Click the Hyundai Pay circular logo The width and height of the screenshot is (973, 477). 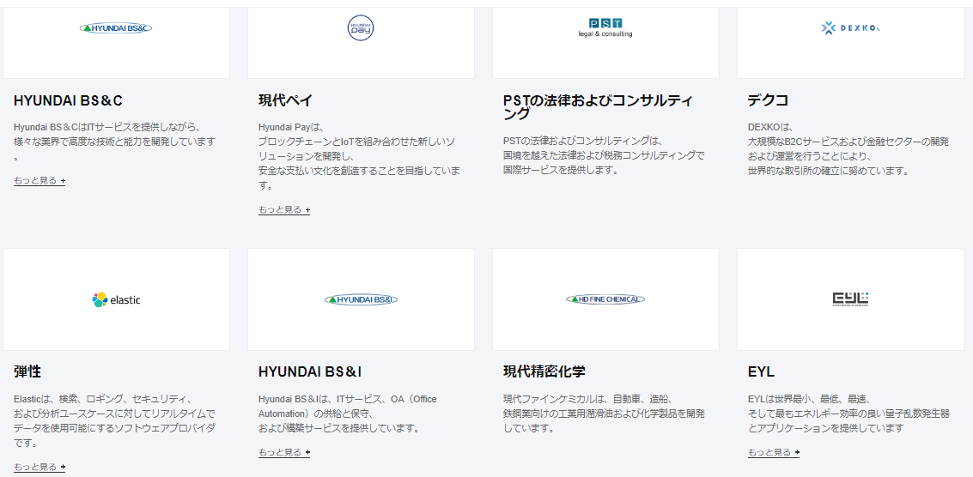click(361, 27)
